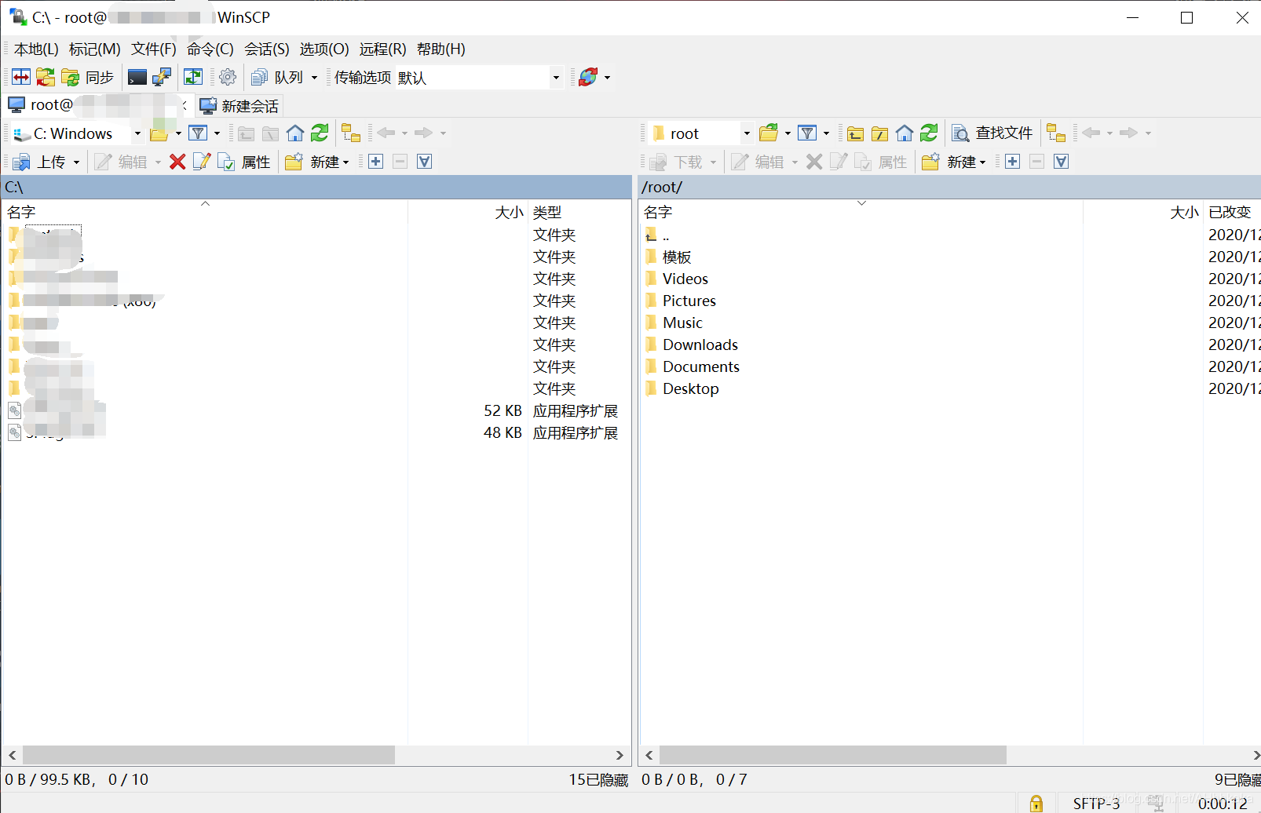
Task: Open preferences gear icon
Action: [228, 77]
